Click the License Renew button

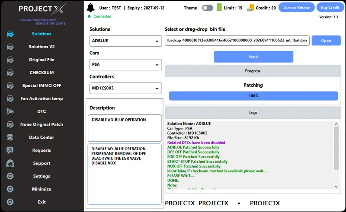(297, 7)
